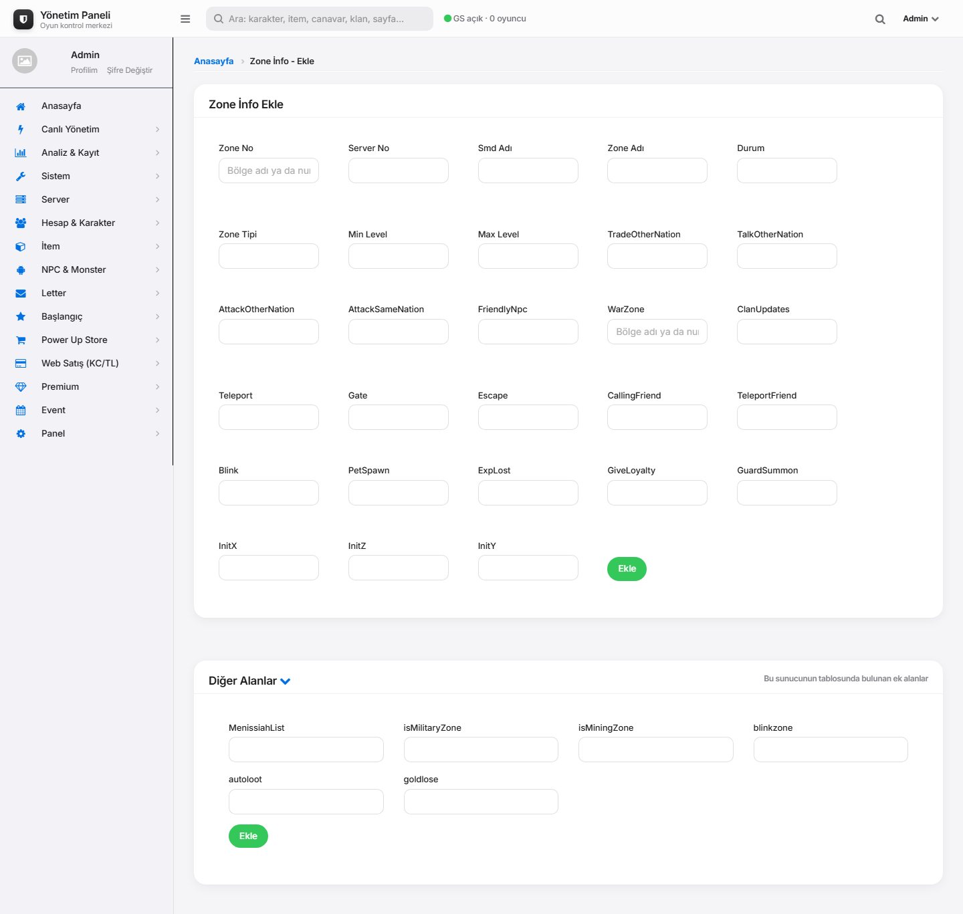963x914 pixels.
Task: Click the wrench icon for Sistem
Action: (x=21, y=177)
